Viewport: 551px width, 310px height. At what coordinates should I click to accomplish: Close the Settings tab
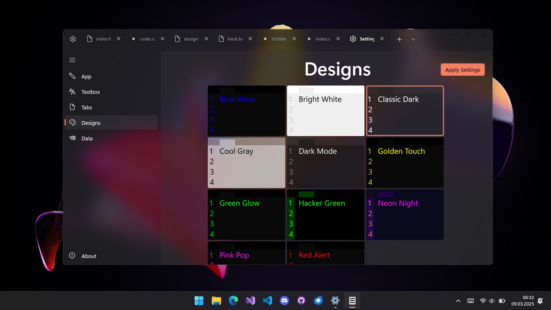[x=382, y=39]
